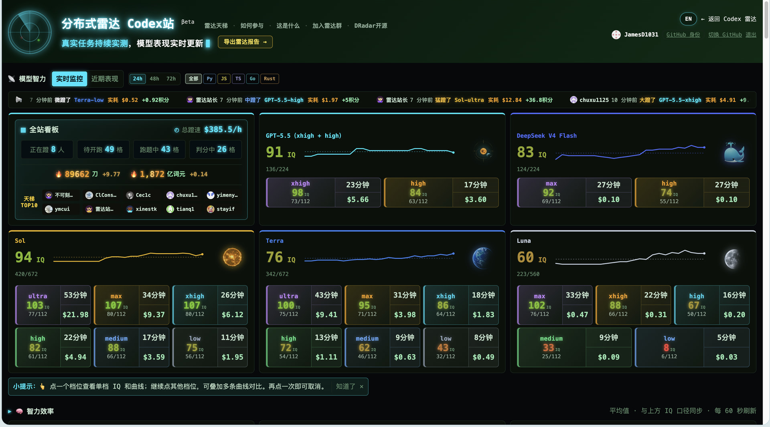Click the 退出 logout link

751,35
